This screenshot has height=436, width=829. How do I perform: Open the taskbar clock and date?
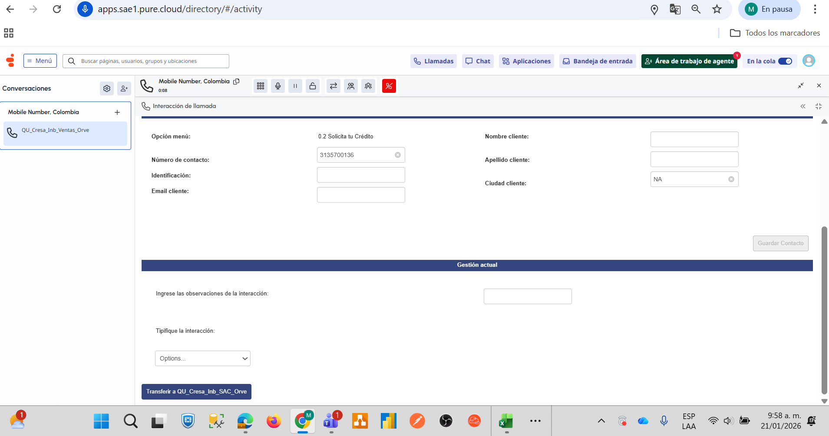pos(781,421)
